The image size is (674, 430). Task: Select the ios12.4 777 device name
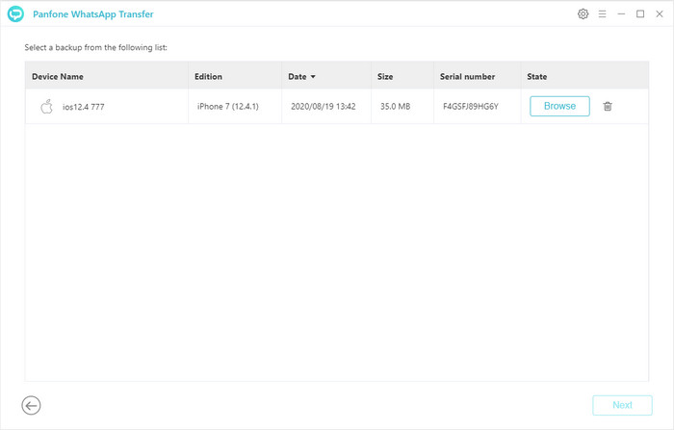click(x=84, y=107)
